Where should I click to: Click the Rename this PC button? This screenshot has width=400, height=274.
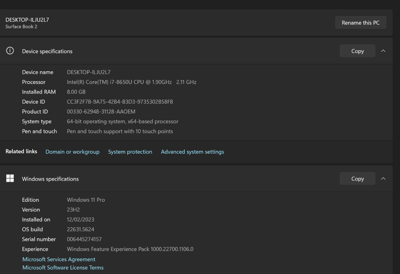pyautogui.click(x=360, y=23)
